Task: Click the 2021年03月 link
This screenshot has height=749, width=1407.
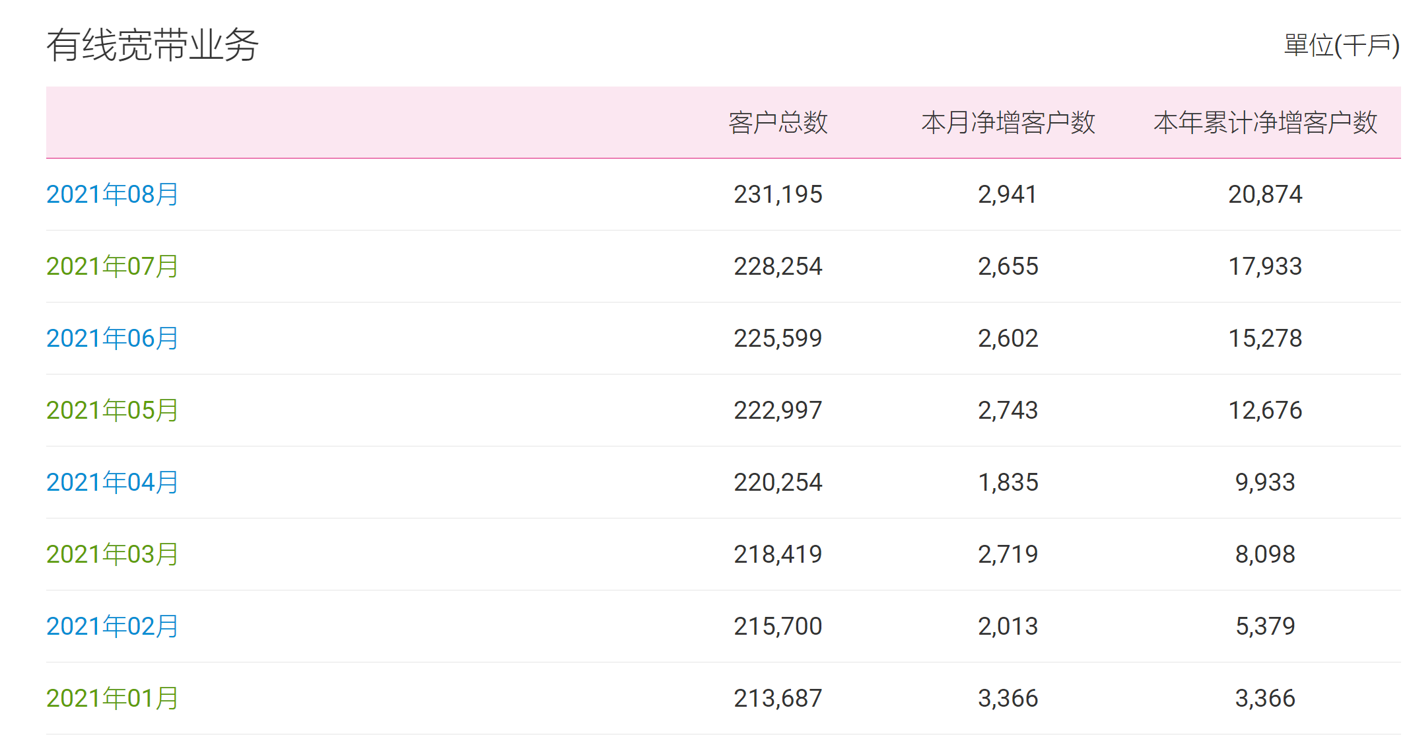Action: pos(112,554)
